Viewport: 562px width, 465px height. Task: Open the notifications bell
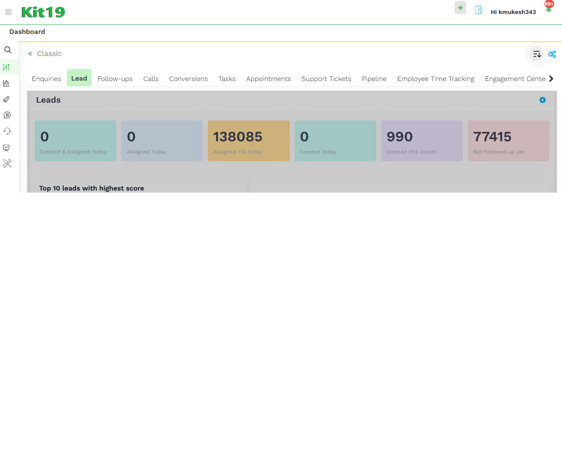pos(549,8)
